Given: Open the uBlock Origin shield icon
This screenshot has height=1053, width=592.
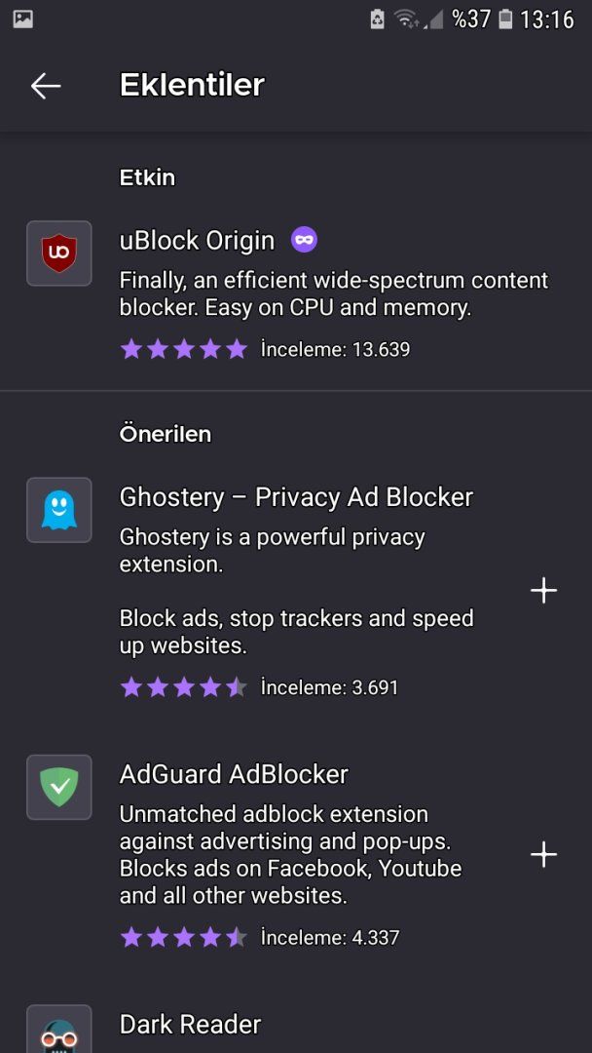Looking at the screenshot, I should pos(59,253).
